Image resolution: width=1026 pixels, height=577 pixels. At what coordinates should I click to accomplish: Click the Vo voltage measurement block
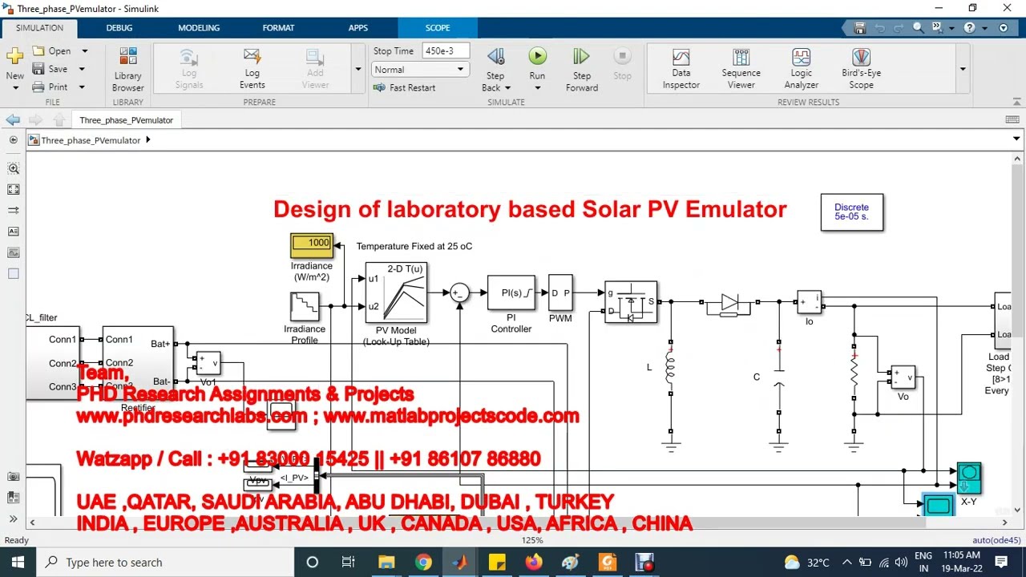pos(903,377)
